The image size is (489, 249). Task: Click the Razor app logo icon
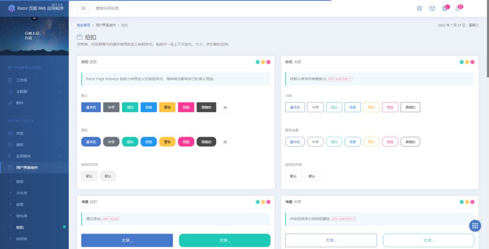coord(11,9)
